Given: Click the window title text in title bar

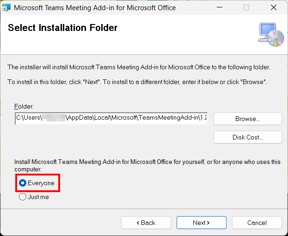Looking at the screenshot, I should (95, 7).
